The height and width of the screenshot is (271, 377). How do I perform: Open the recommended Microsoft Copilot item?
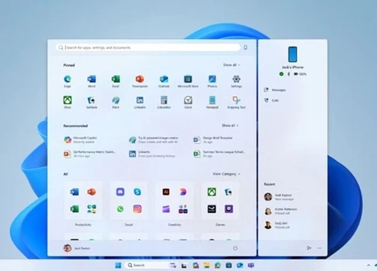[80, 140]
